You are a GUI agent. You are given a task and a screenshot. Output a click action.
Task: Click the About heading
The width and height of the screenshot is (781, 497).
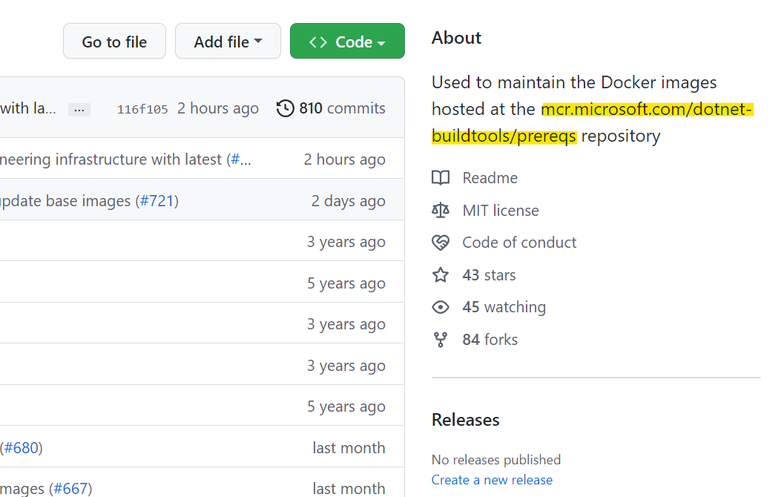click(x=456, y=38)
